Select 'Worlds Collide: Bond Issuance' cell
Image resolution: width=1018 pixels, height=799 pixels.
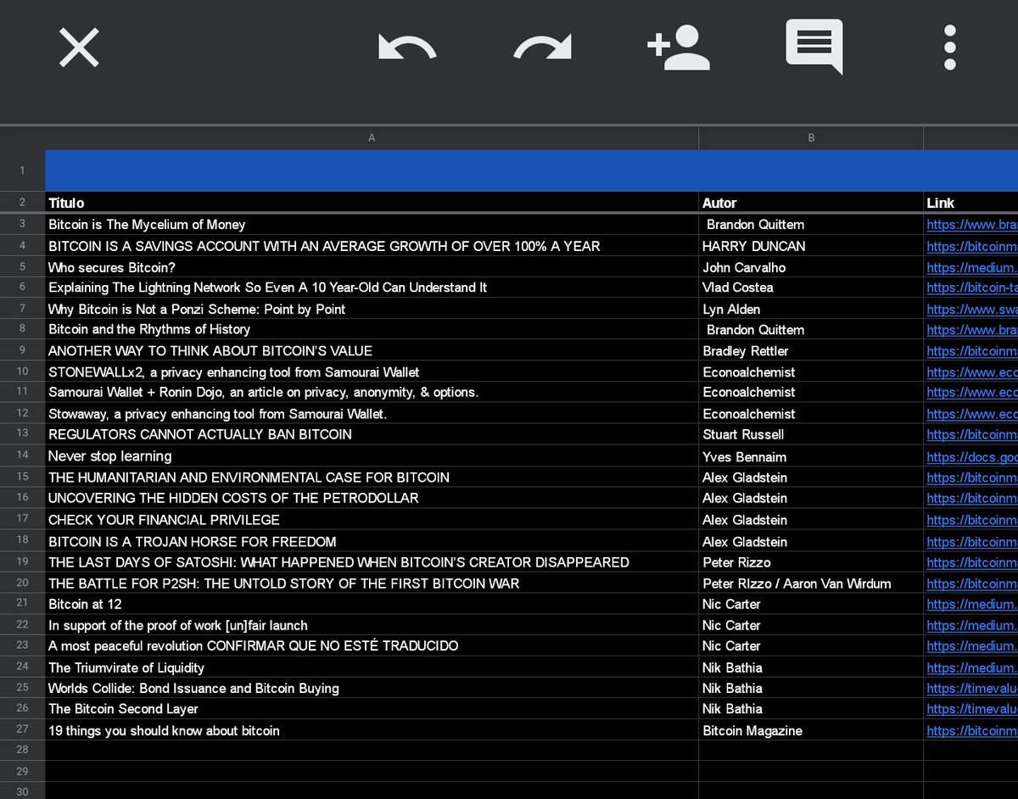click(x=372, y=688)
